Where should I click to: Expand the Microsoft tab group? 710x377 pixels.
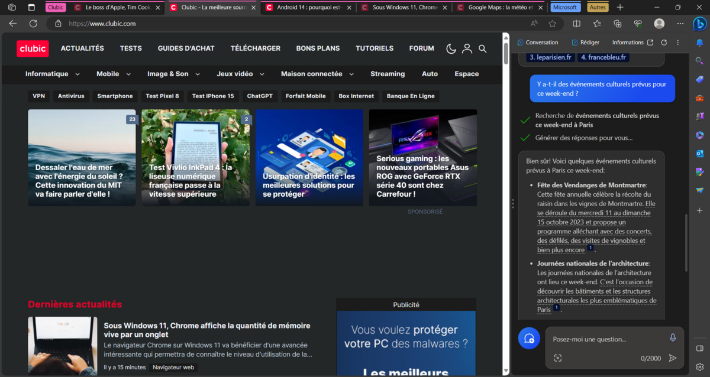(565, 7)
